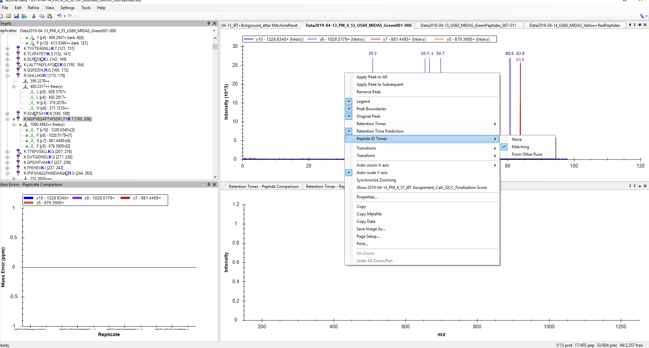The image size is (649, 348).
Task: Click the Import results toolbar icon
Action: tap(24, 16)
